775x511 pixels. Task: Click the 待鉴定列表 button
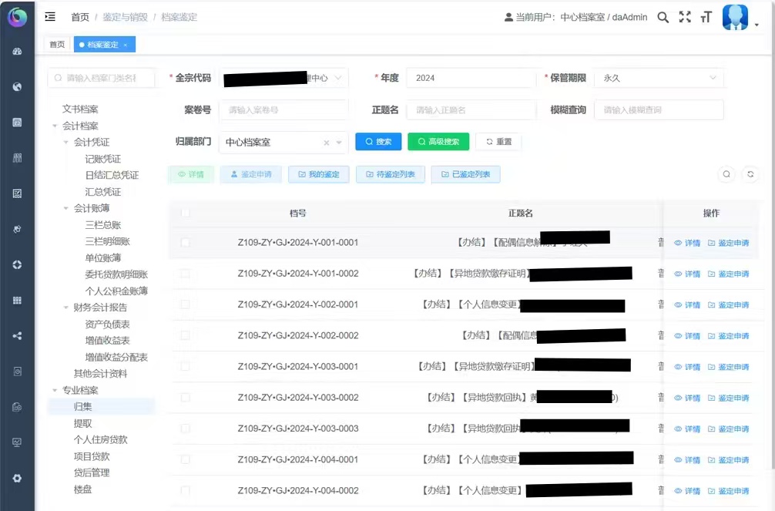click(390, 174)
